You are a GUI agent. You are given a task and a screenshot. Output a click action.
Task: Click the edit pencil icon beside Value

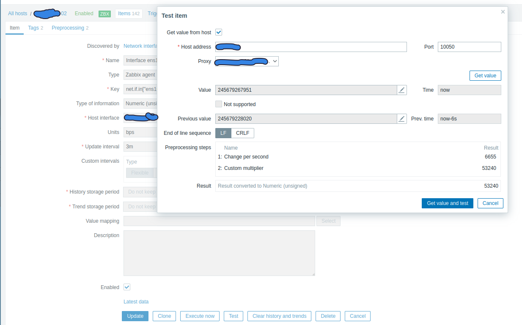pyautogui.click(x=402, y=90)
